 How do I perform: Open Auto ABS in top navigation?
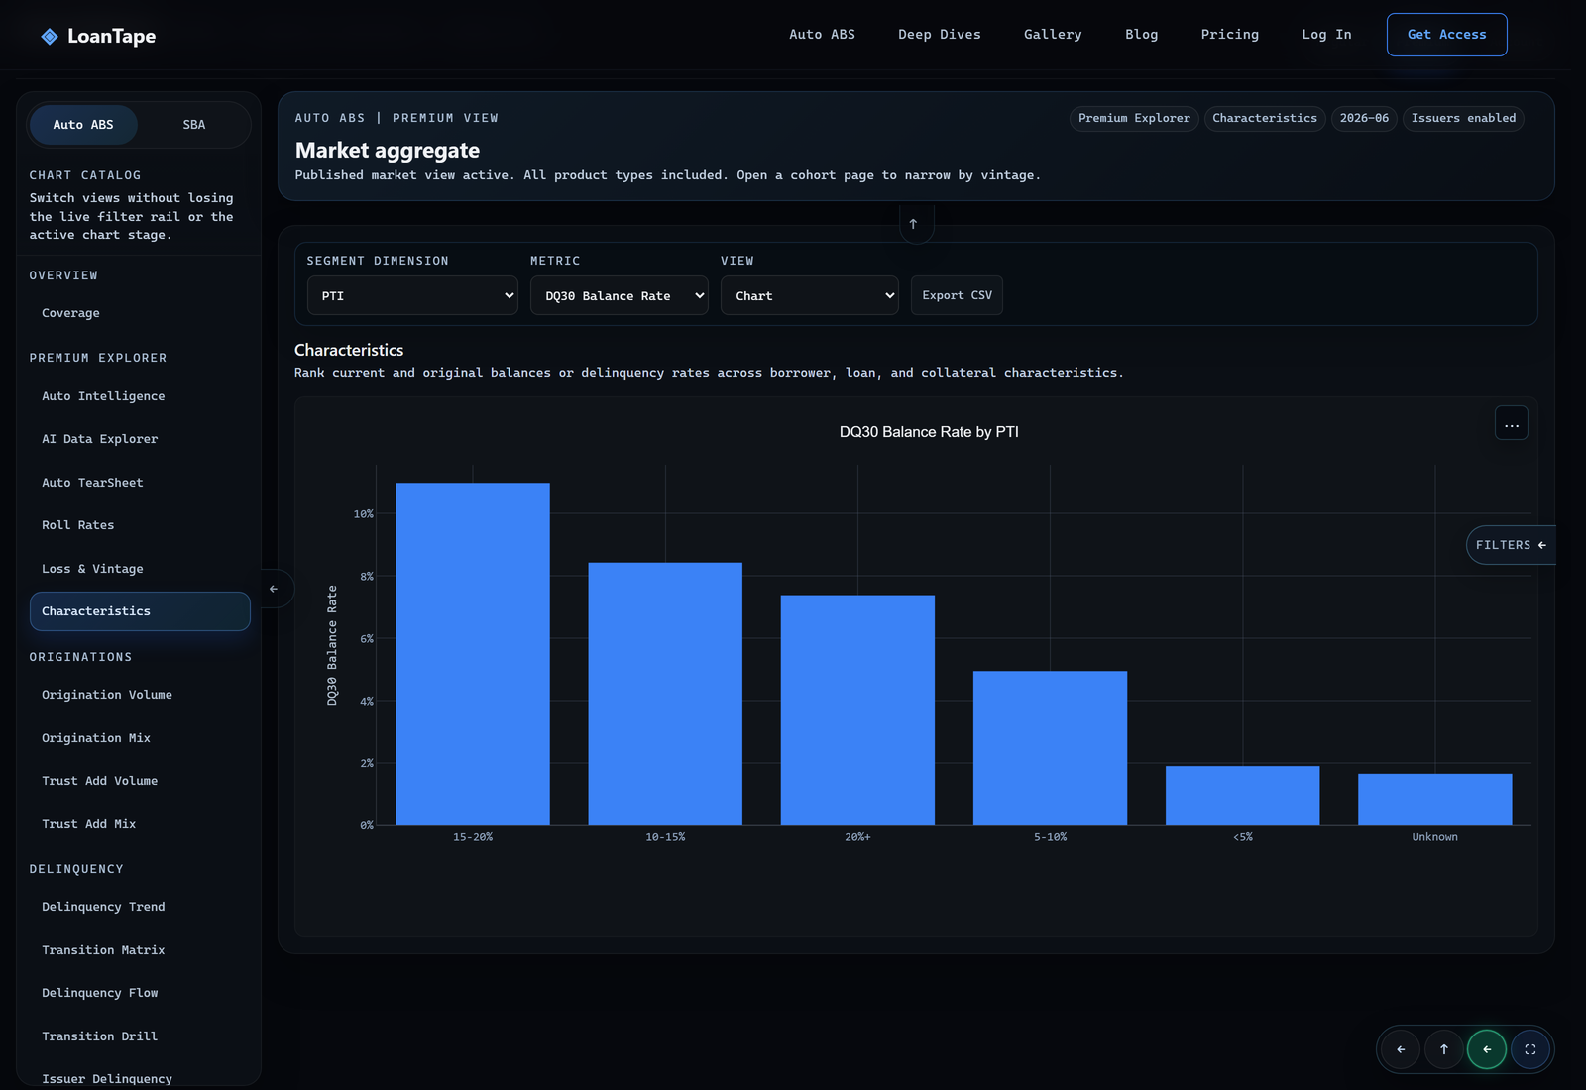coord(822,35)
